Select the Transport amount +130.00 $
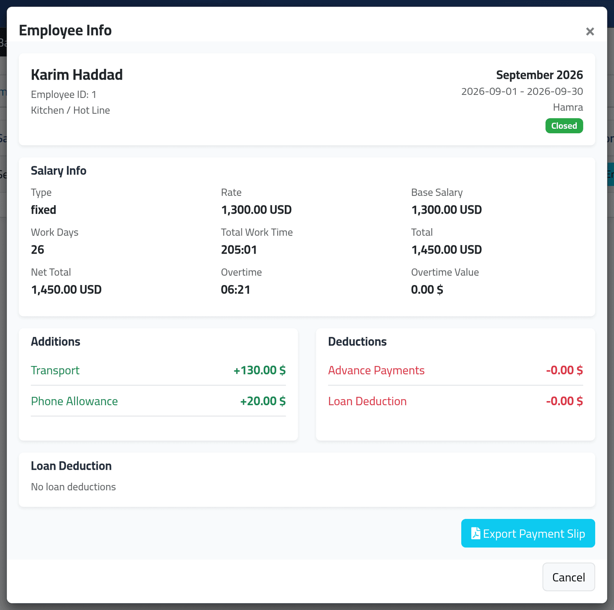614x610 pixels. 260,370
